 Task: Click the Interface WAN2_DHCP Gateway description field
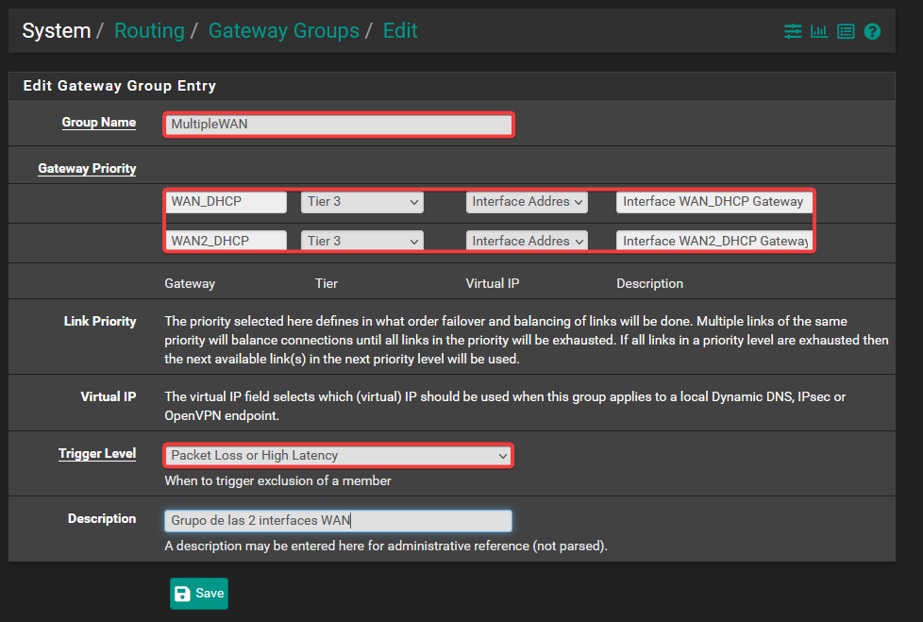coord(713,241)
